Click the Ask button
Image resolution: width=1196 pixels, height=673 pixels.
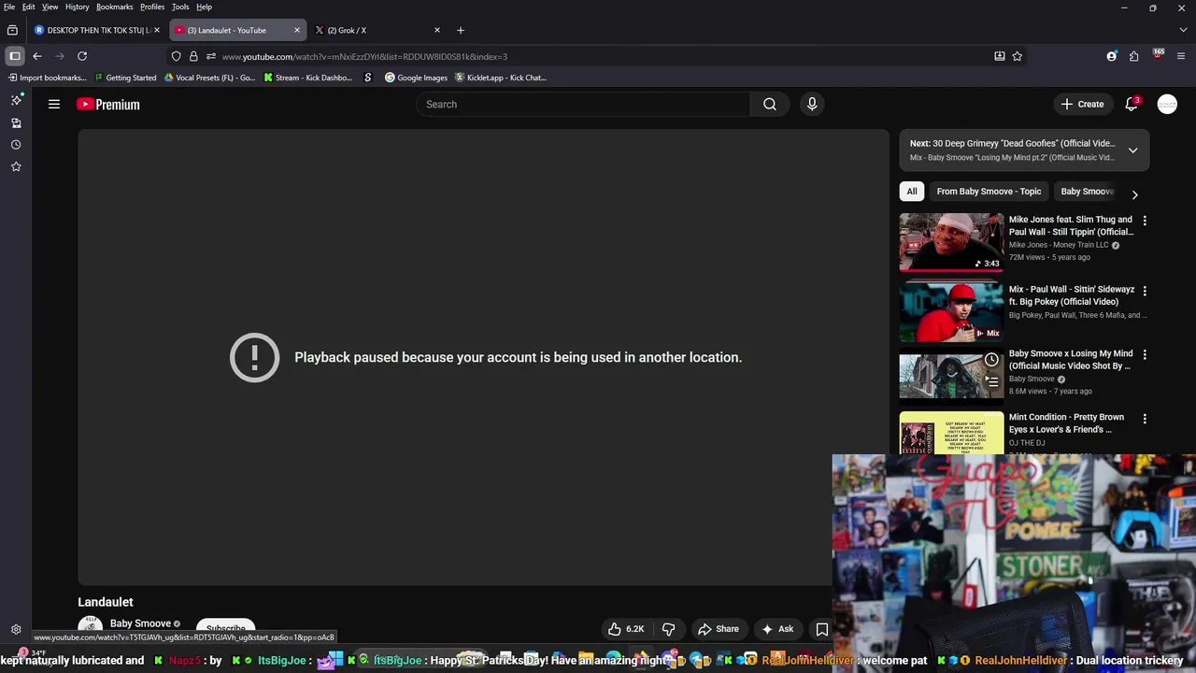pos(777,629)
